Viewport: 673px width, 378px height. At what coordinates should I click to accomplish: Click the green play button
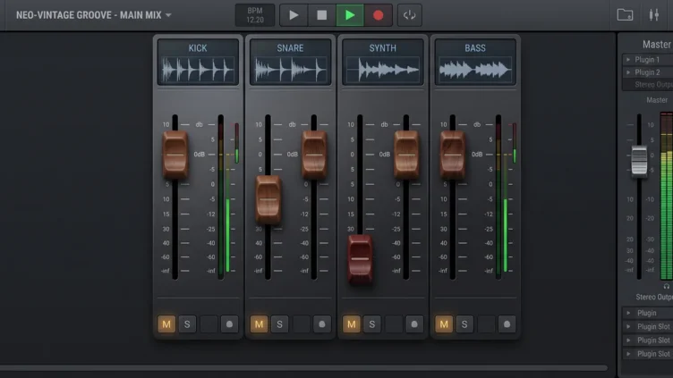click(350, 15)
